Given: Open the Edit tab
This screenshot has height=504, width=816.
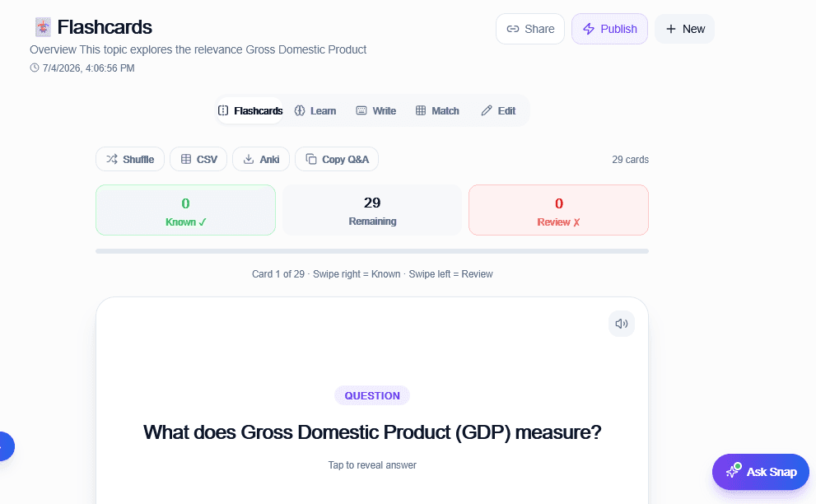Looking at the screenshot, I should (498, 111).
